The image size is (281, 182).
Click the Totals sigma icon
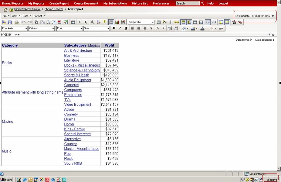80,22
